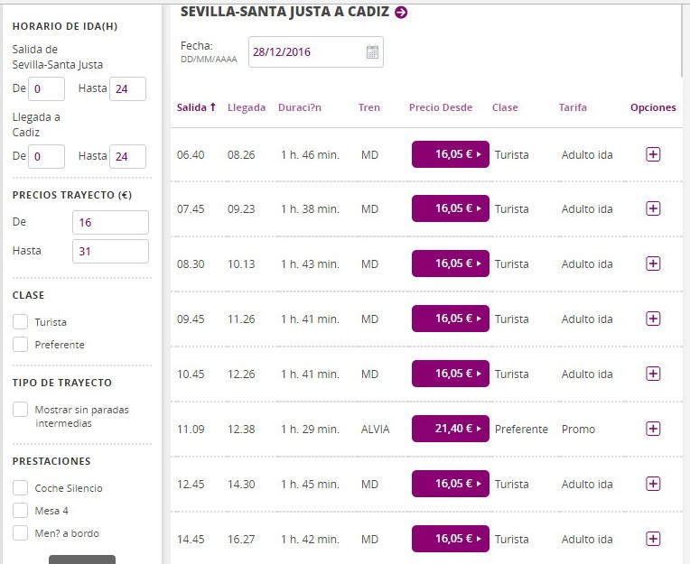Click the Precio Desde column header
Screen dimensions: 690x564
coord(440,107)
